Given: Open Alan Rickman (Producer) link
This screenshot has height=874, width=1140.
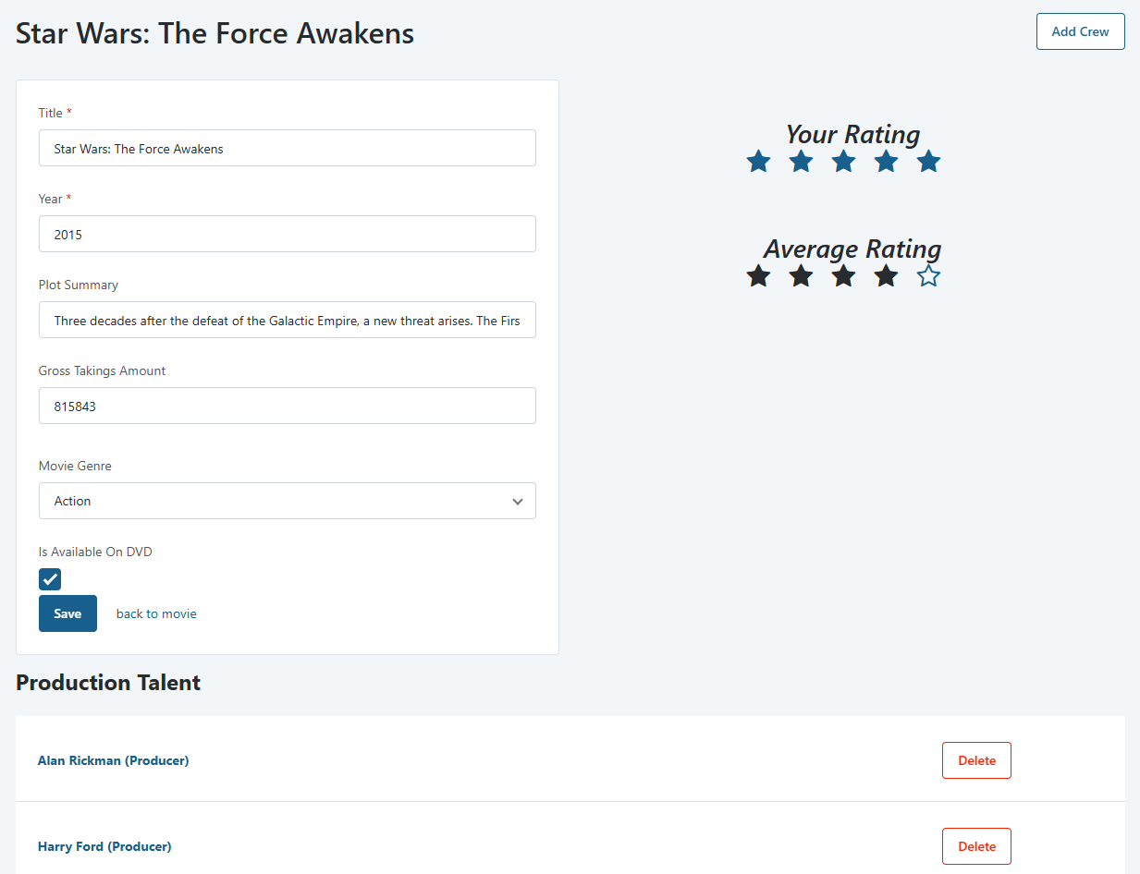Looking at the screenshot, I should pyautogui.click(x=113, y=760).
